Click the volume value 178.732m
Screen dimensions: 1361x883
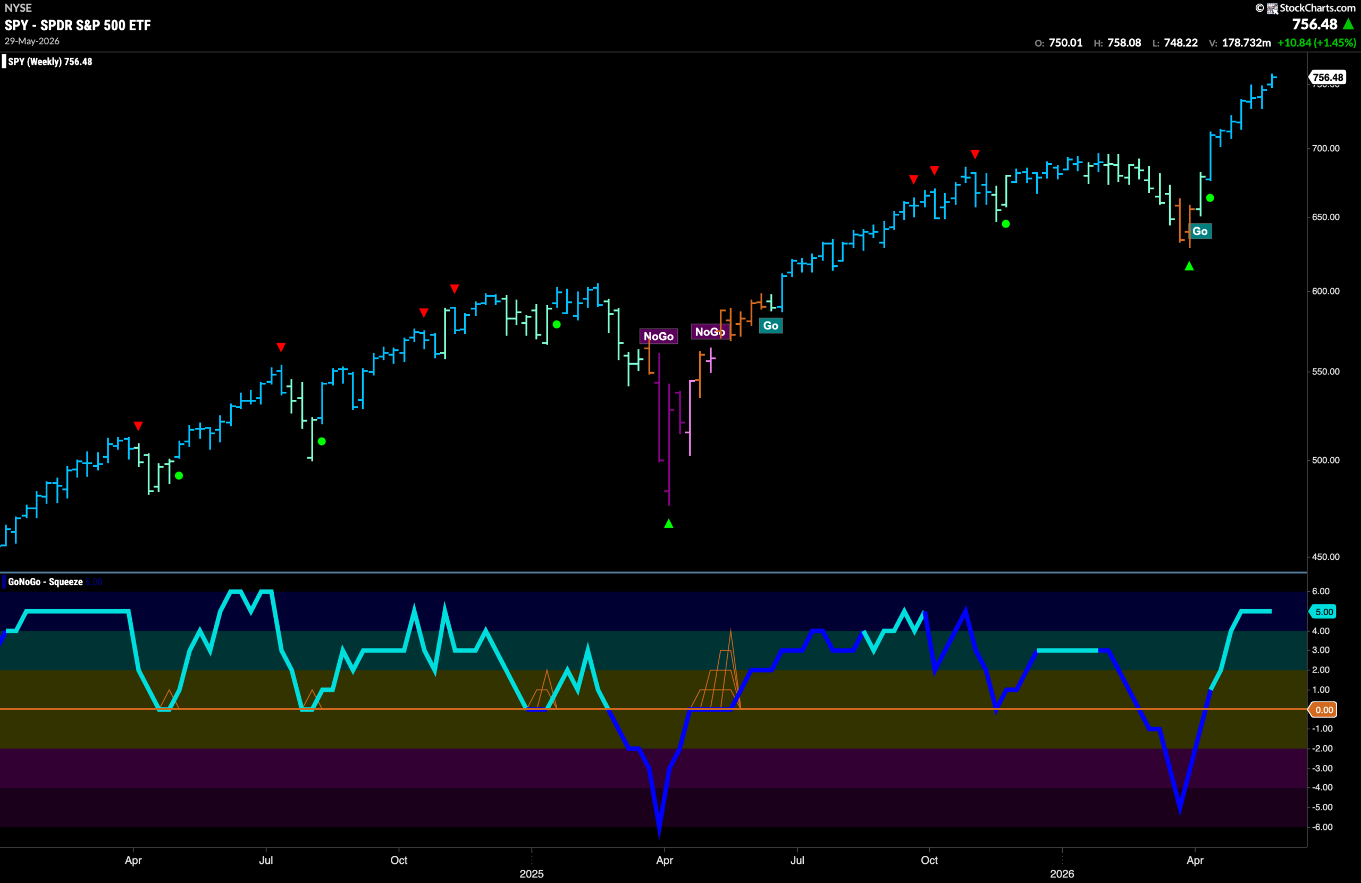(x=1246, y=43)
